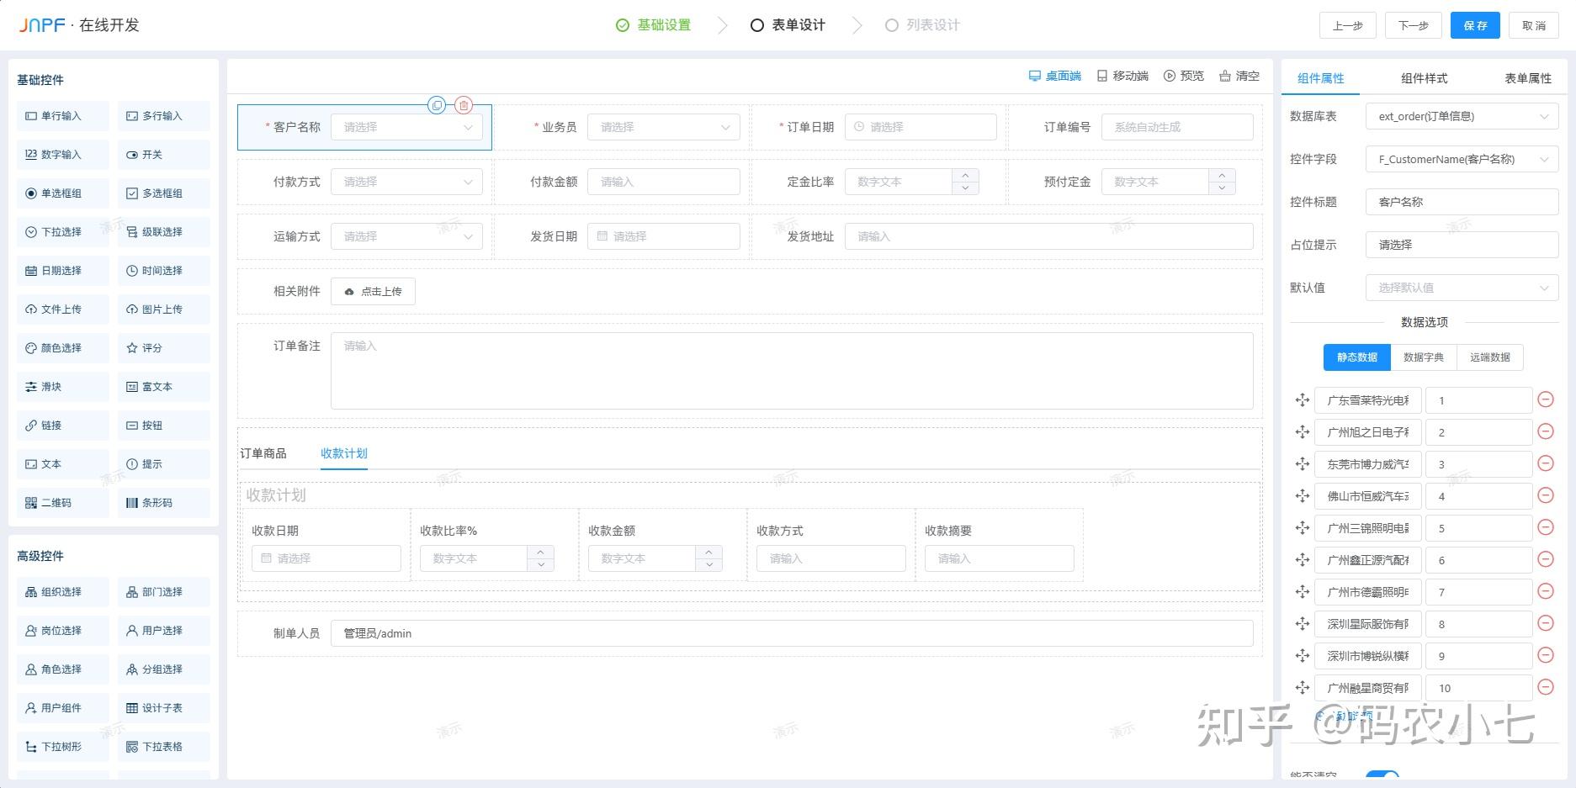The width and height of the screenshot is (1576, 788).
Task: Clear the canvas with 清空
Action: 1239,76
